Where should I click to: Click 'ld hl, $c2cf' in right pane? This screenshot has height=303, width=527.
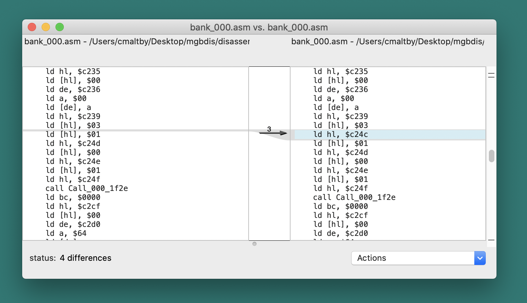(340, 215)
